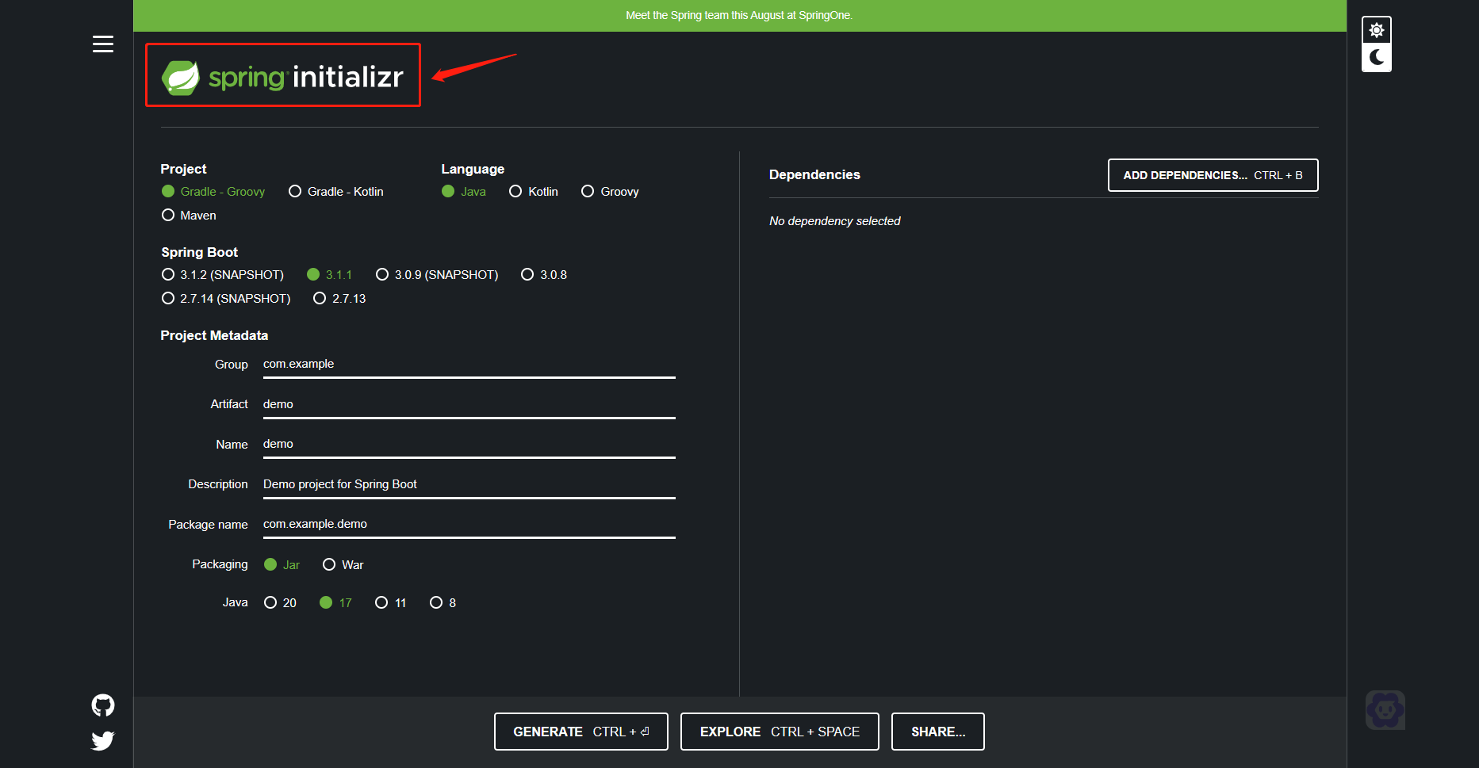Click the Spring Initializr logo
Screen dimensions: 1479x768
click(282, 75)
